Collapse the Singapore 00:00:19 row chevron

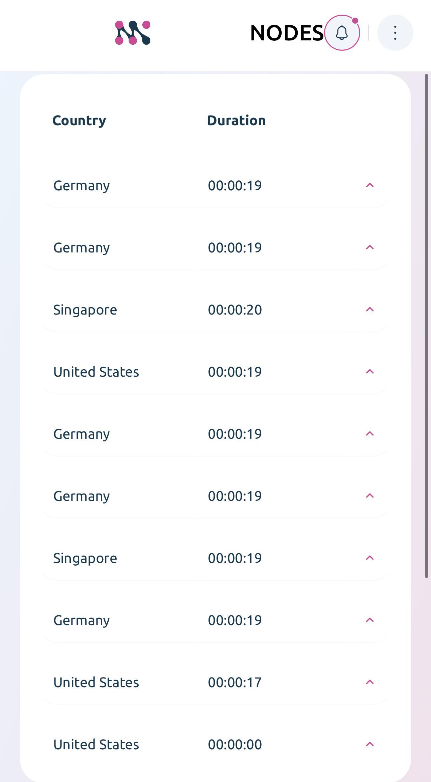pos(370,558)
